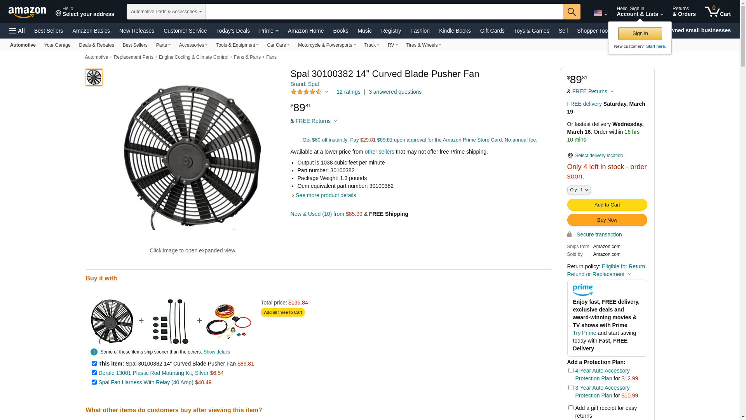The image size is (746, 420).
Task: Click the star rating icons
Action: (306, 92)
